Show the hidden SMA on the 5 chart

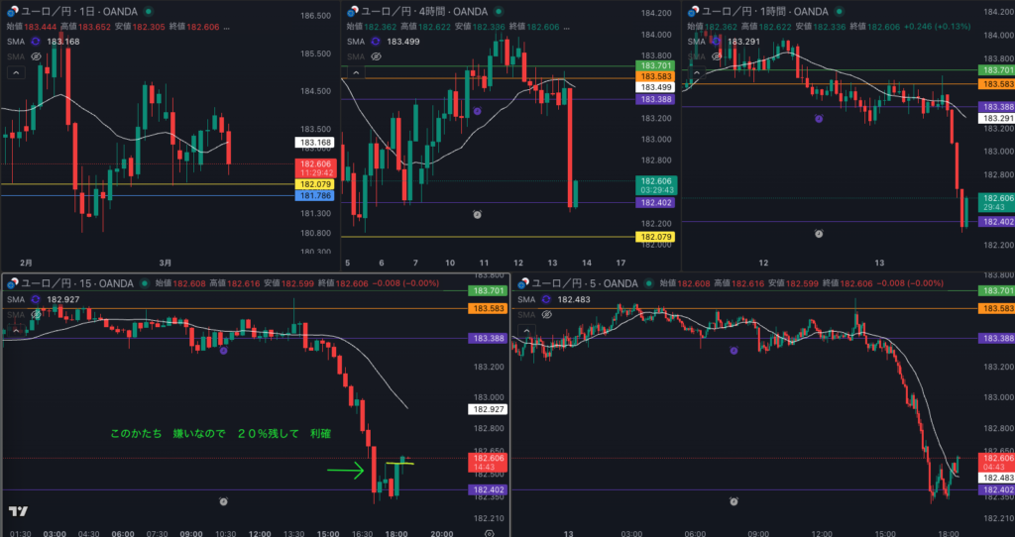[x=547, y=315]
